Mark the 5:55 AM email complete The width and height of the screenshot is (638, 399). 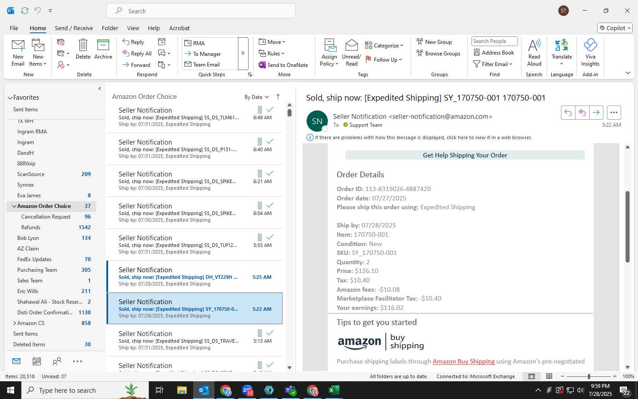tap(270, 237)
